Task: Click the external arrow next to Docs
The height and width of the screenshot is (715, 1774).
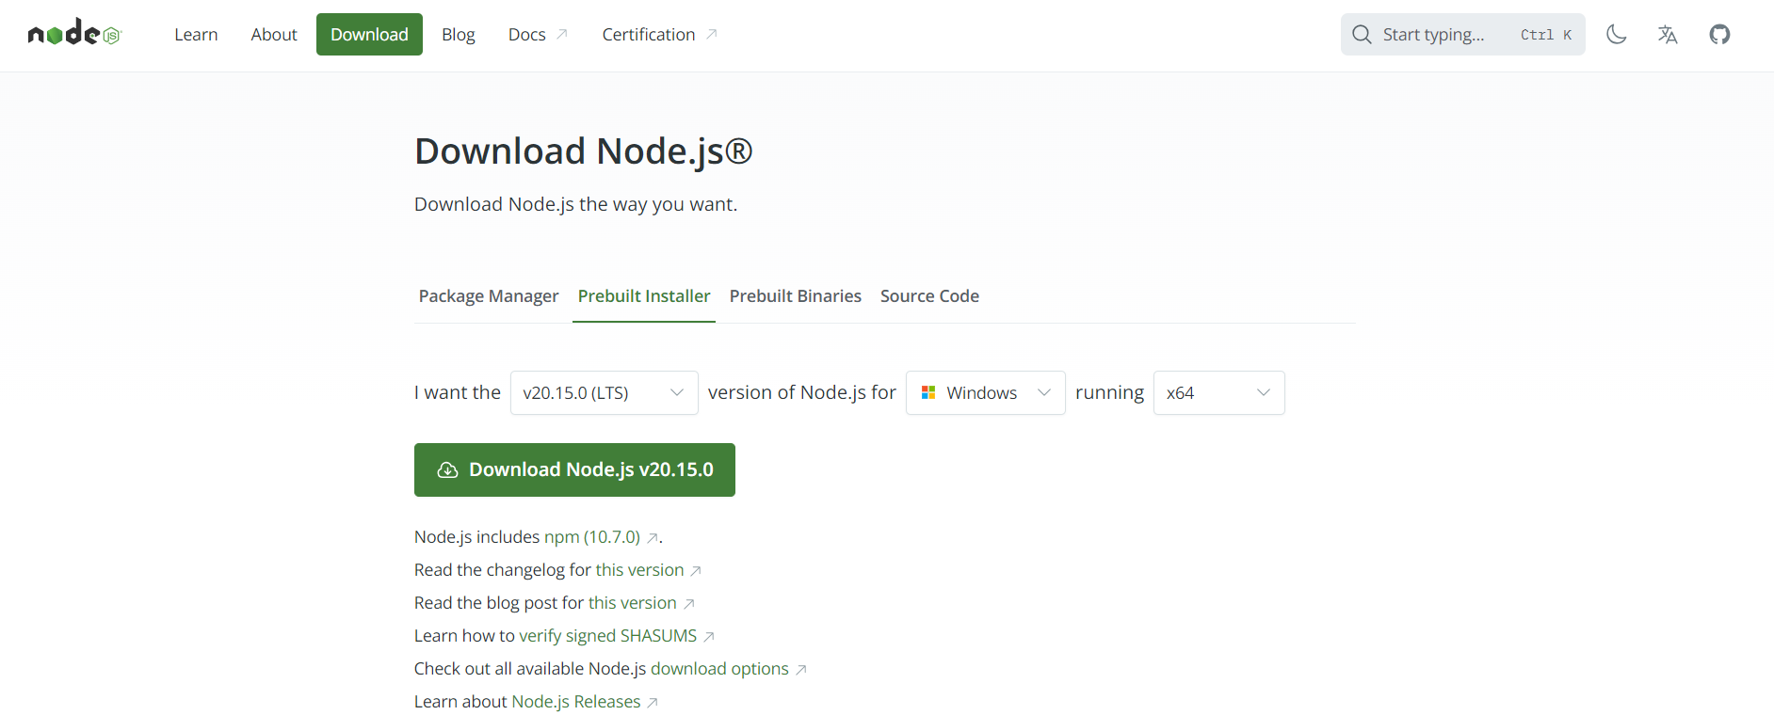Action: pos(562,34)
